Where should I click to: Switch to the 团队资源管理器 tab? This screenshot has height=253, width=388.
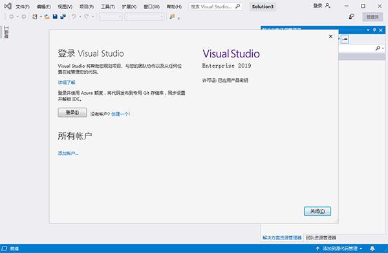click(321, 238)
